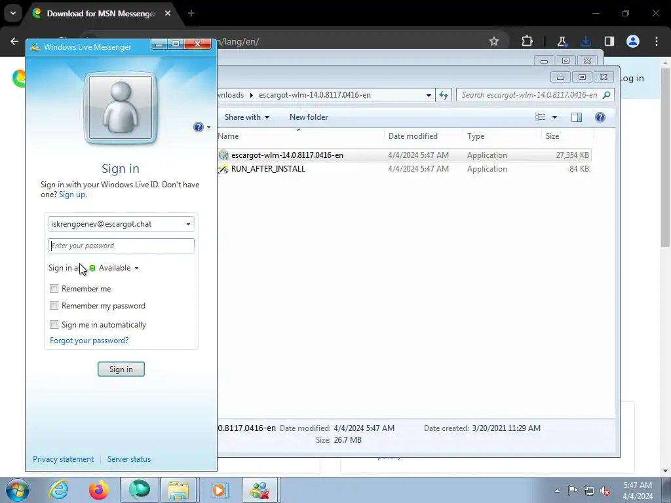Launch Internet Explorer from taskbar
Image resolution: width=671 pixels, height=503 pixels.
[58, 490]
